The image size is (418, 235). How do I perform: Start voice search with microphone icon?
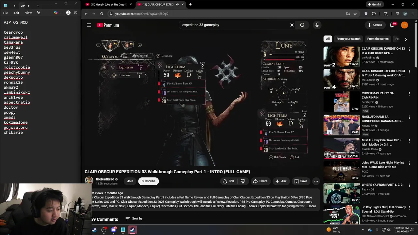point(317,25)
